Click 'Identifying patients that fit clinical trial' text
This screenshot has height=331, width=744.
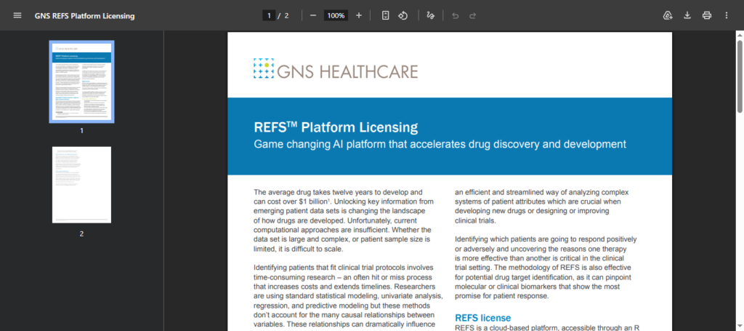[x=344, y=268]
